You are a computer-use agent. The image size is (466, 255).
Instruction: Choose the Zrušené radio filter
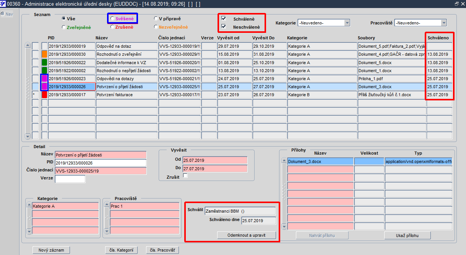click(x=112, y=27)
